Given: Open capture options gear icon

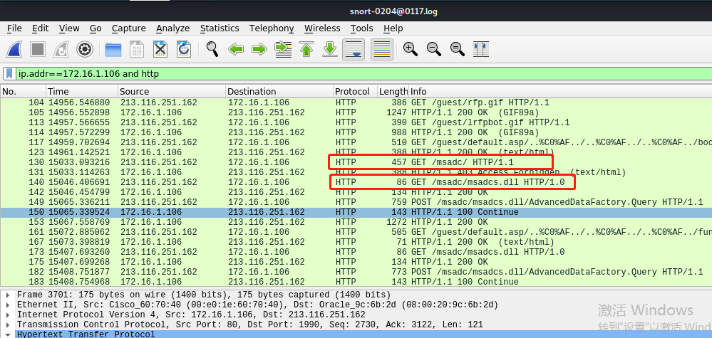Looking at the screenshot, I should (85, 49).
